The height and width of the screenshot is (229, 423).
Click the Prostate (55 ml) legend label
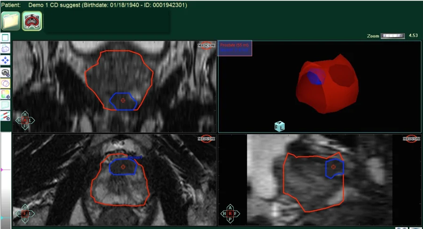click(235, 45)
